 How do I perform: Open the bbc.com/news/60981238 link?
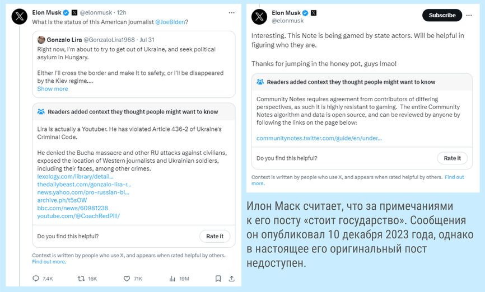(73, 208)
